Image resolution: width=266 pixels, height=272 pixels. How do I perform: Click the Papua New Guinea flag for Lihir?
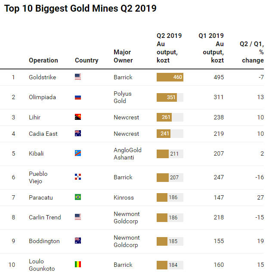(78, 117)
